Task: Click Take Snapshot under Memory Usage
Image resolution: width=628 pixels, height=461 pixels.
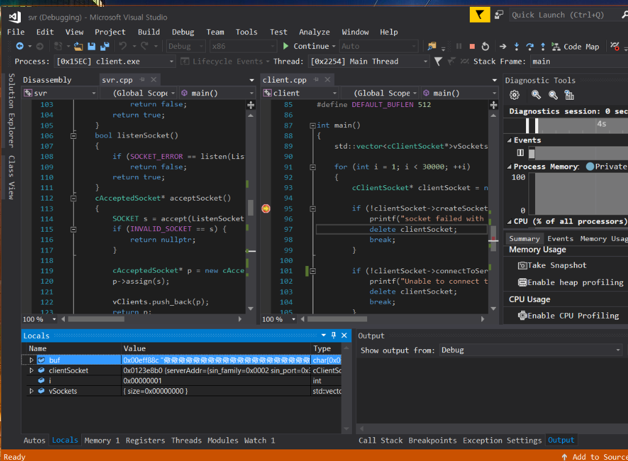Action: 552,265
